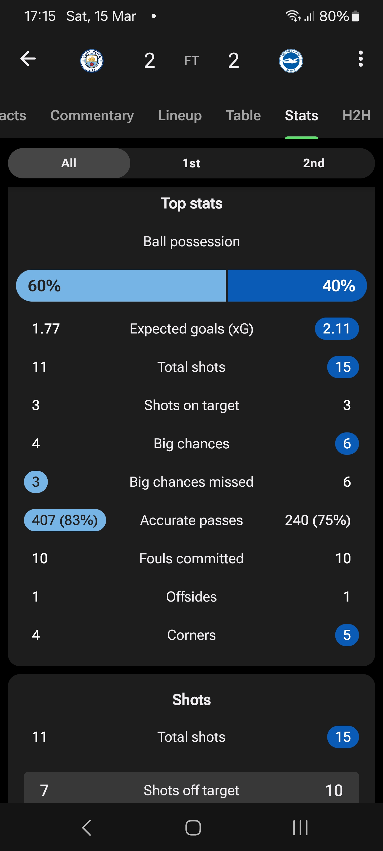The width and height of the screenshot is (383, 851).
Task: Tap Android recent apps button
Action: 300,828
